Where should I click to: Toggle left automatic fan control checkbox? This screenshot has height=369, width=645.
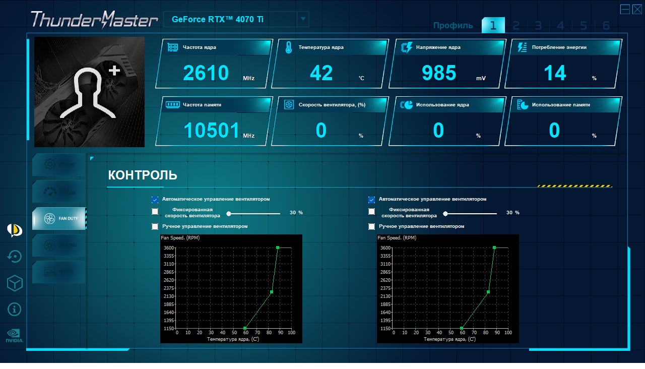155,200
